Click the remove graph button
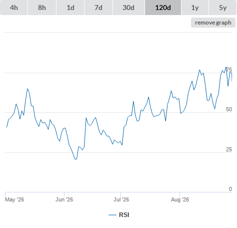Viewport: 237px width, 228px height. click(x=213, y=23)
